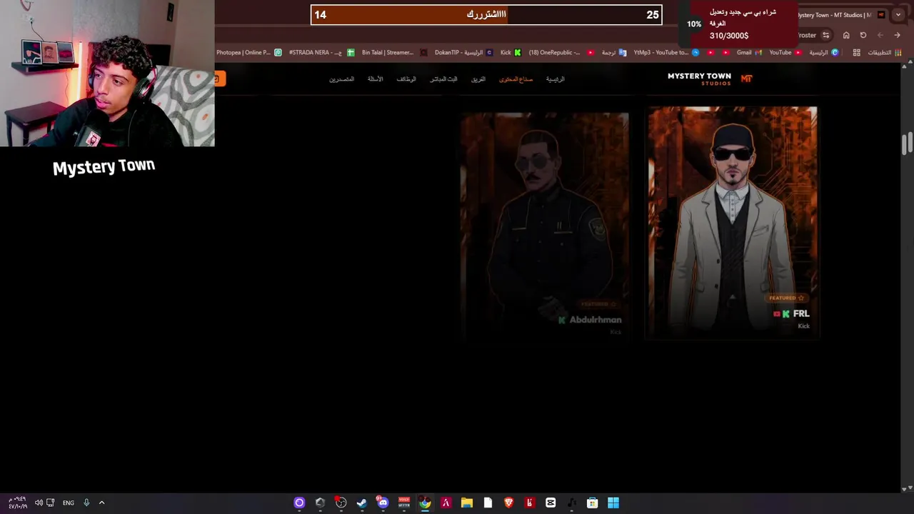Open Microsoft Store from taskbar
Screen dimensions: 914x514
[x=592, y=503]
